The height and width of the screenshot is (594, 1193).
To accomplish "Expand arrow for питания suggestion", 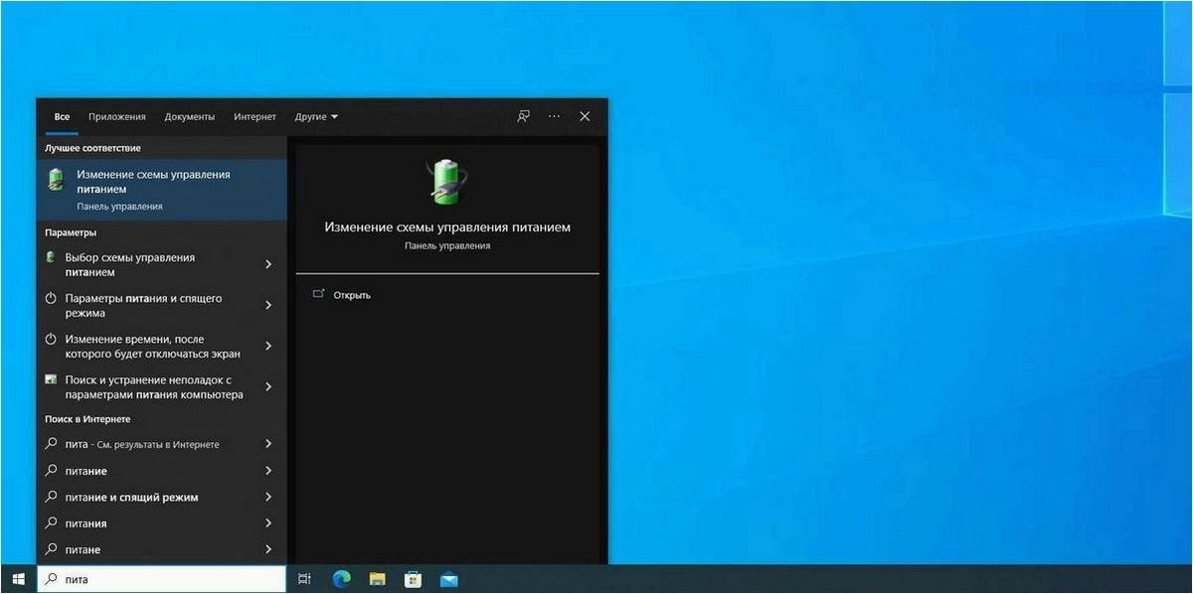I will coord(268,522).
